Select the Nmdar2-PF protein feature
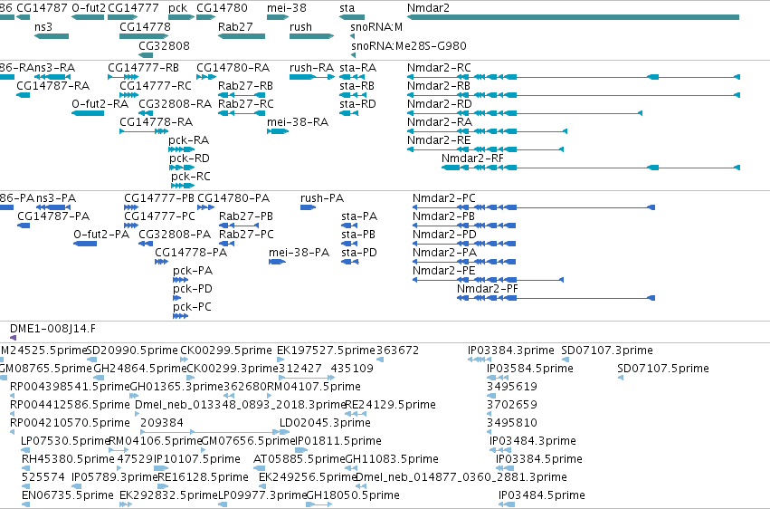 (x=556, y=298)
